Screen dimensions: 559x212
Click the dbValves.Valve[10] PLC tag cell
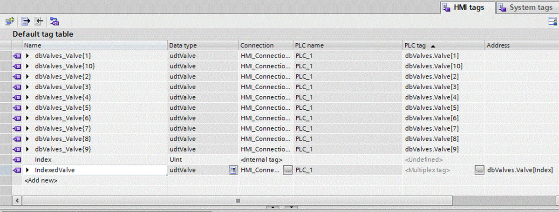444,66
